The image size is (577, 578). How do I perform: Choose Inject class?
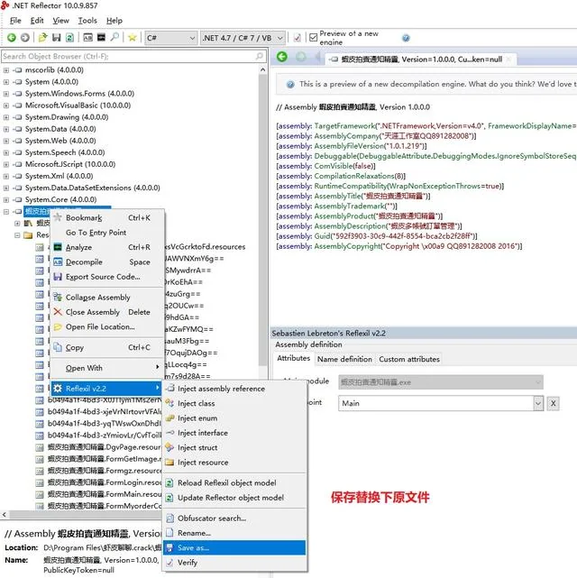point(234,404)
